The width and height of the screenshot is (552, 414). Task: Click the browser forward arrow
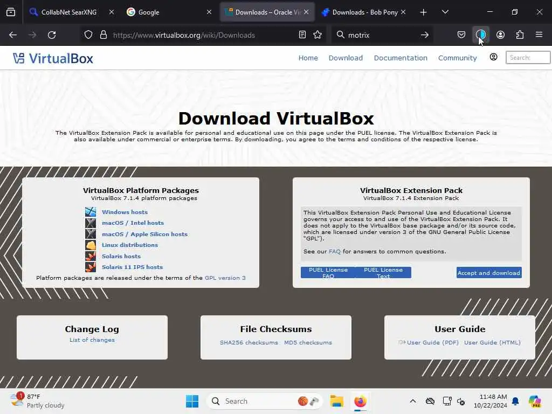pos(32,35)
